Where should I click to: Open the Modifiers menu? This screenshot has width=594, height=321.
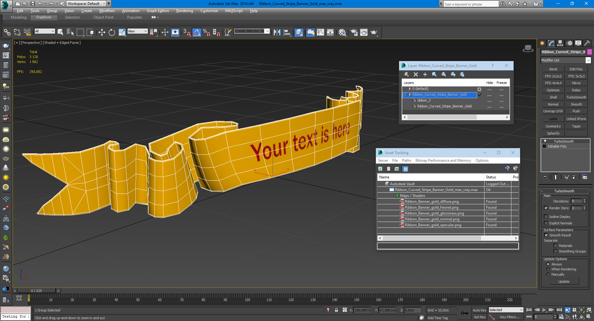pyautogui.click(x=107, y=11)
